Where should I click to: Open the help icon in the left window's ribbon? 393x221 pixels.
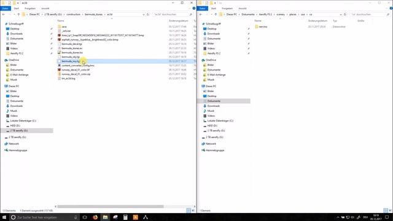194,9
